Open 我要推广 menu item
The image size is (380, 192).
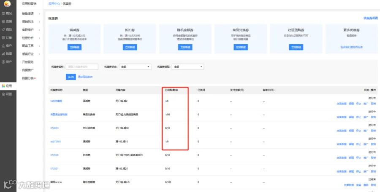27,70
